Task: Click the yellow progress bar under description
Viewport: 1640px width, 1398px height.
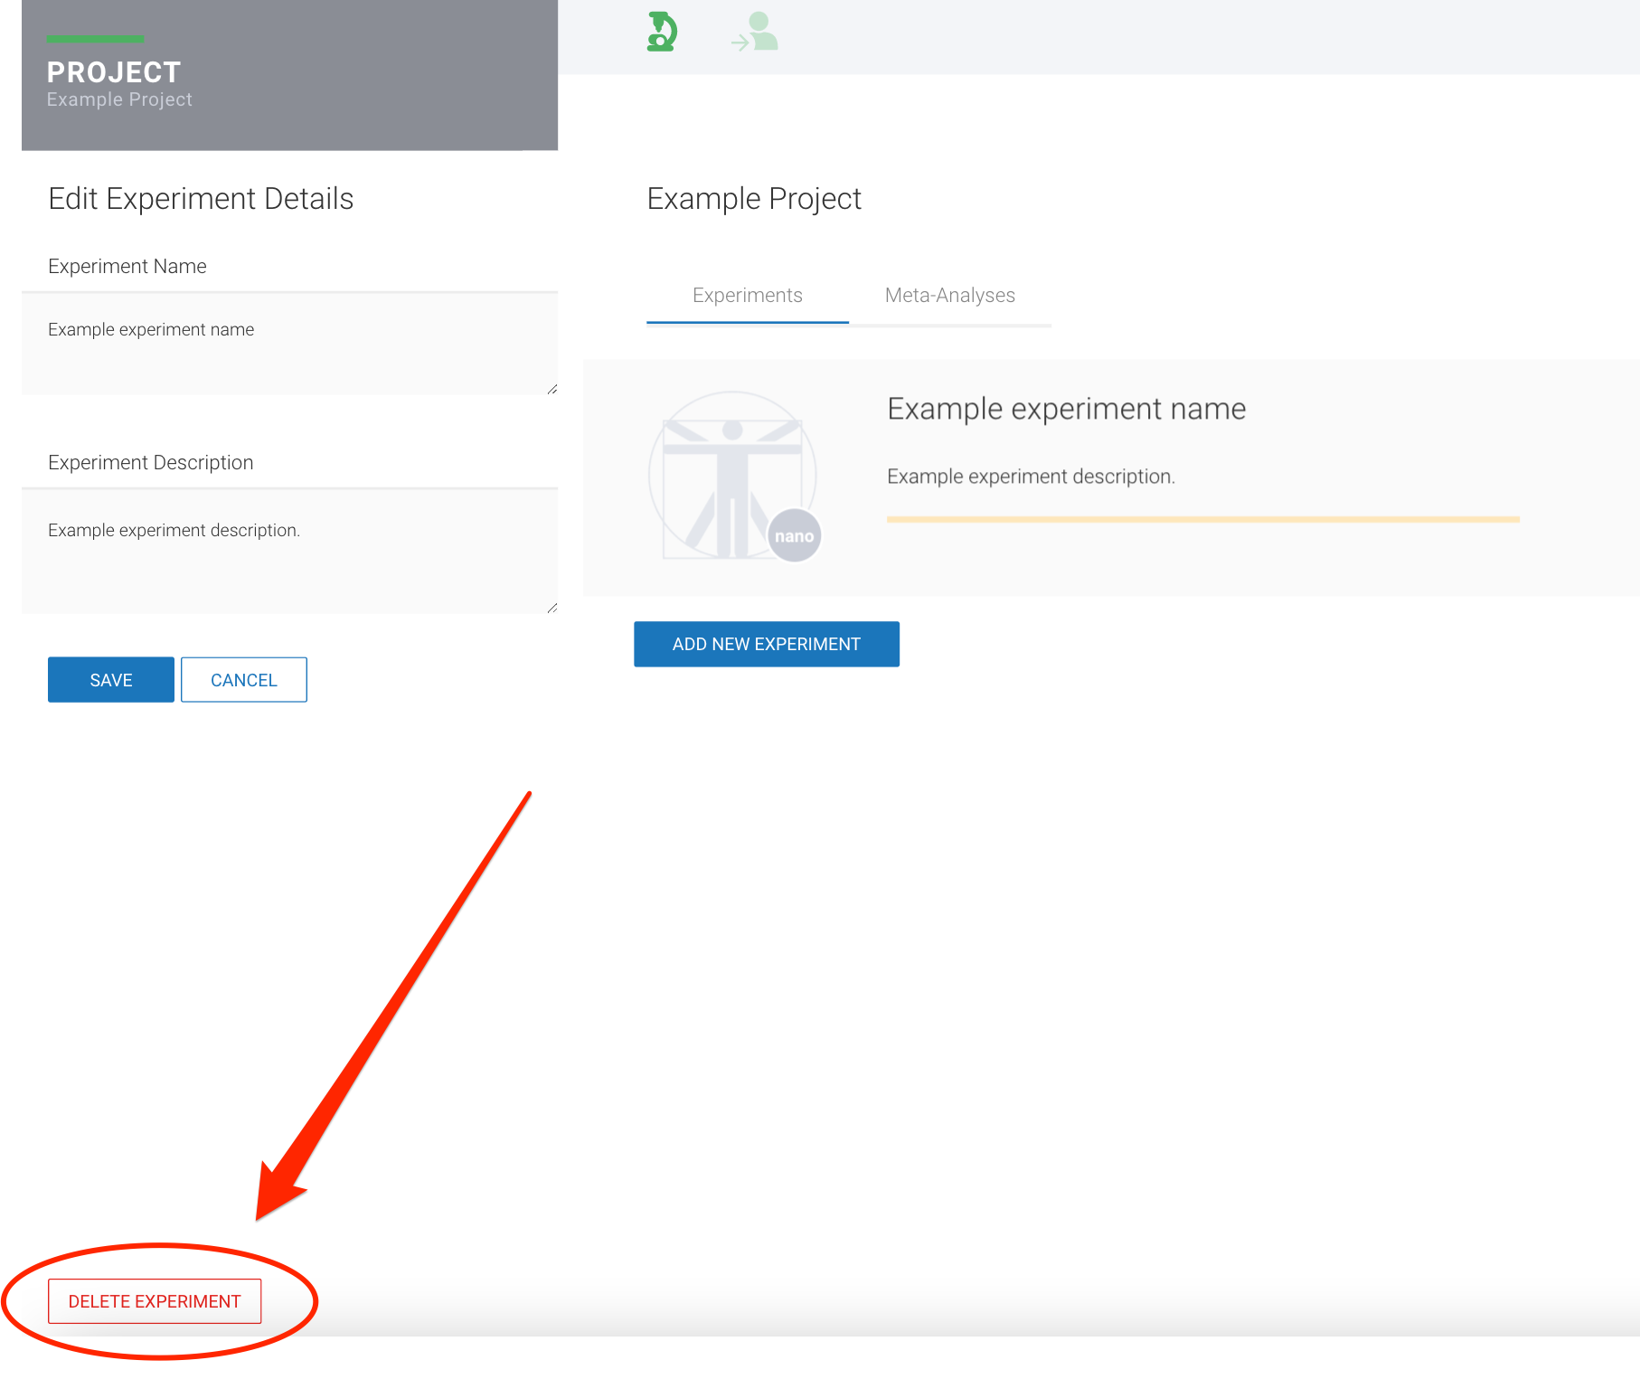Action: [1203, 520]
